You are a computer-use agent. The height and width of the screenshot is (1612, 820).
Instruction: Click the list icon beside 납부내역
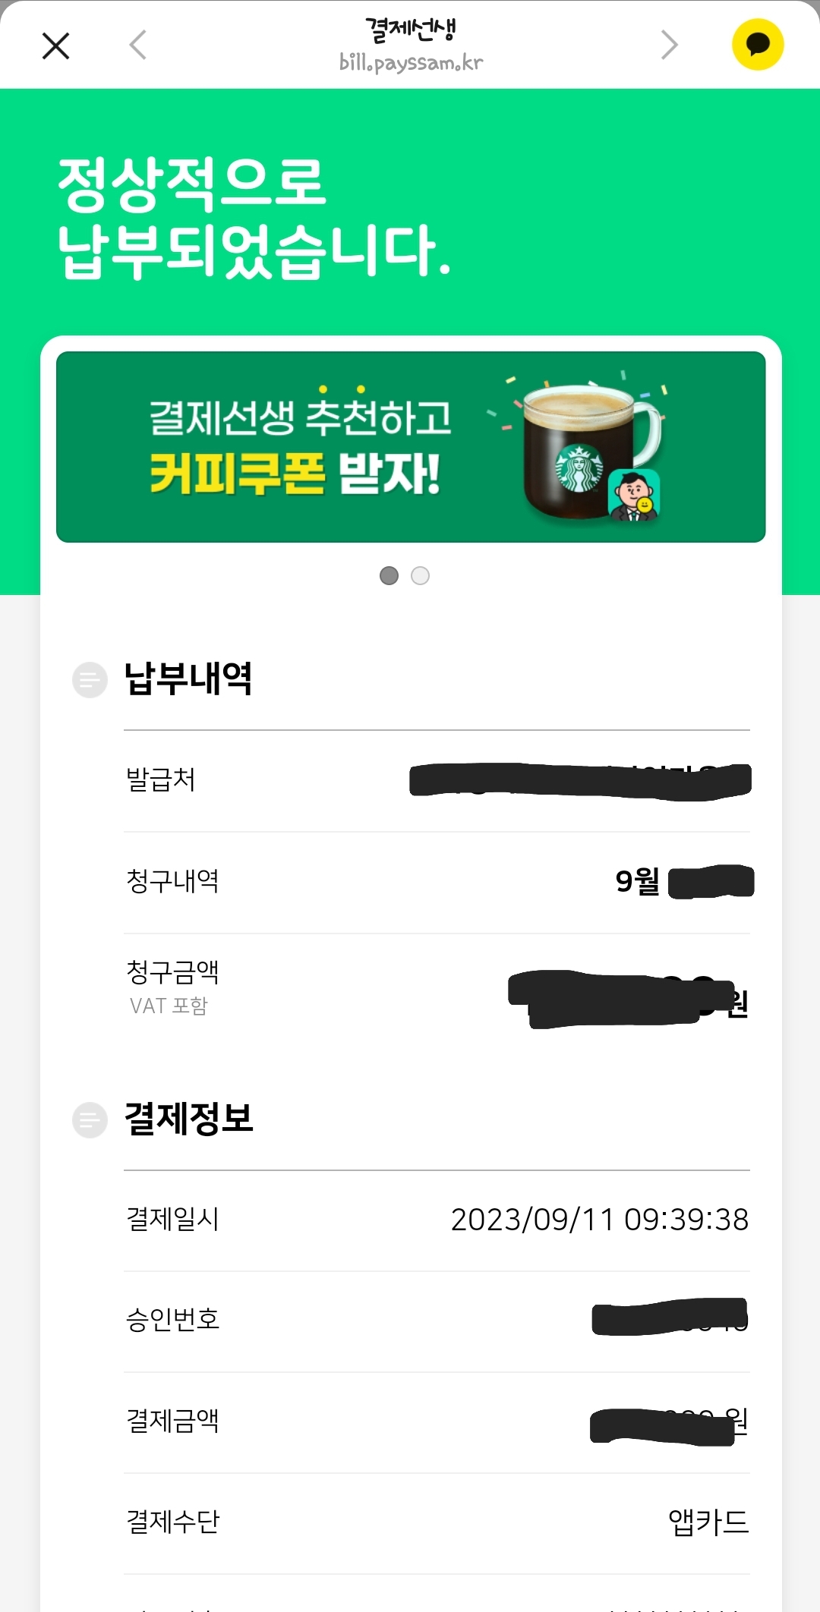click(90, 680)
